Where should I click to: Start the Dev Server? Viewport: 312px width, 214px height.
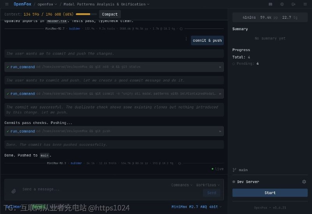[270, 193]
